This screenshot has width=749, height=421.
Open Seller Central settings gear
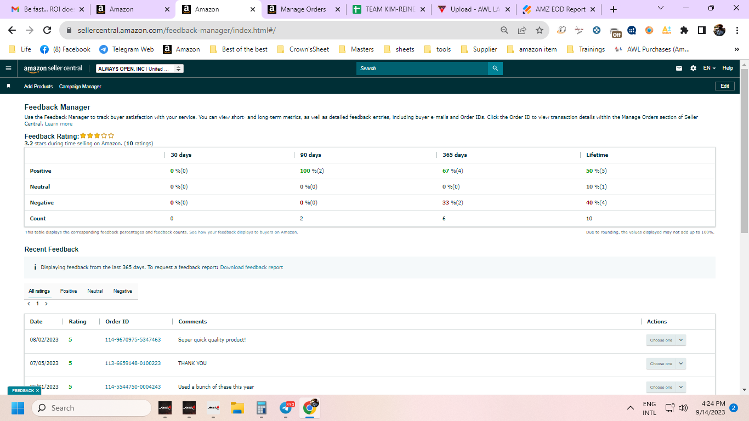(693, 69)
